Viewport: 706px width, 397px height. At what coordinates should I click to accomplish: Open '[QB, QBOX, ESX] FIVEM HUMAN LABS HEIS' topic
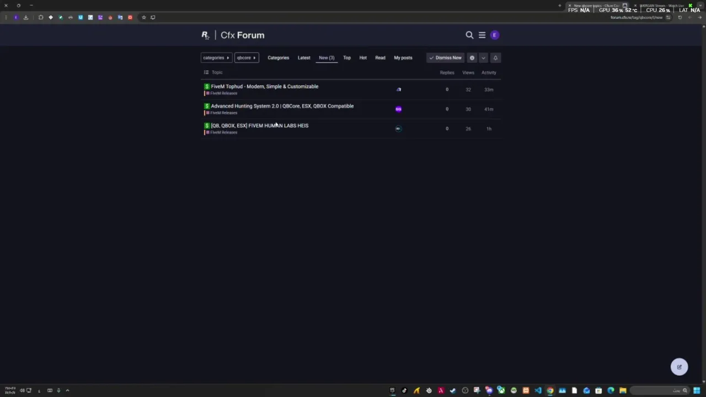259,126
